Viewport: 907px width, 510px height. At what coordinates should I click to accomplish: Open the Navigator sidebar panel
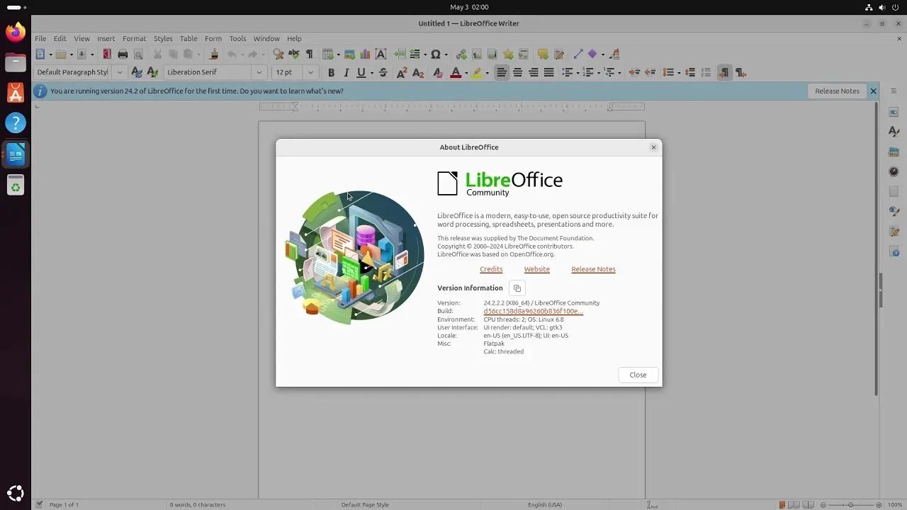[x=894, y=171]
